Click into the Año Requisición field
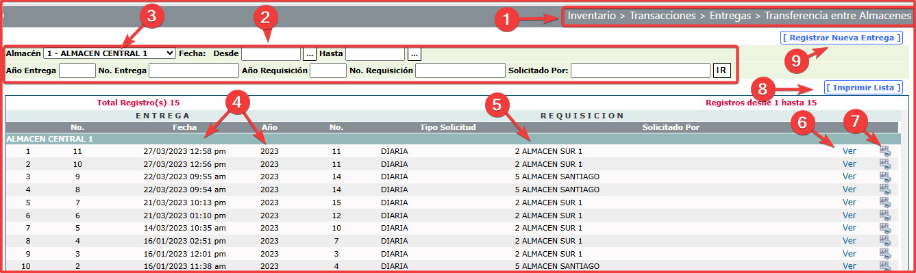Screen dimensions: 916x273 click(x=328, y=70)
